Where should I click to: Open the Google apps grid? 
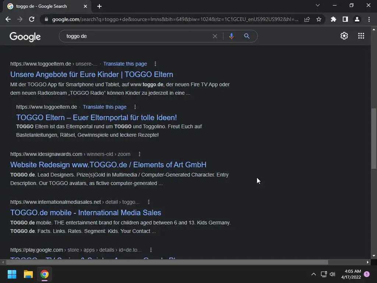coord(361,36)
